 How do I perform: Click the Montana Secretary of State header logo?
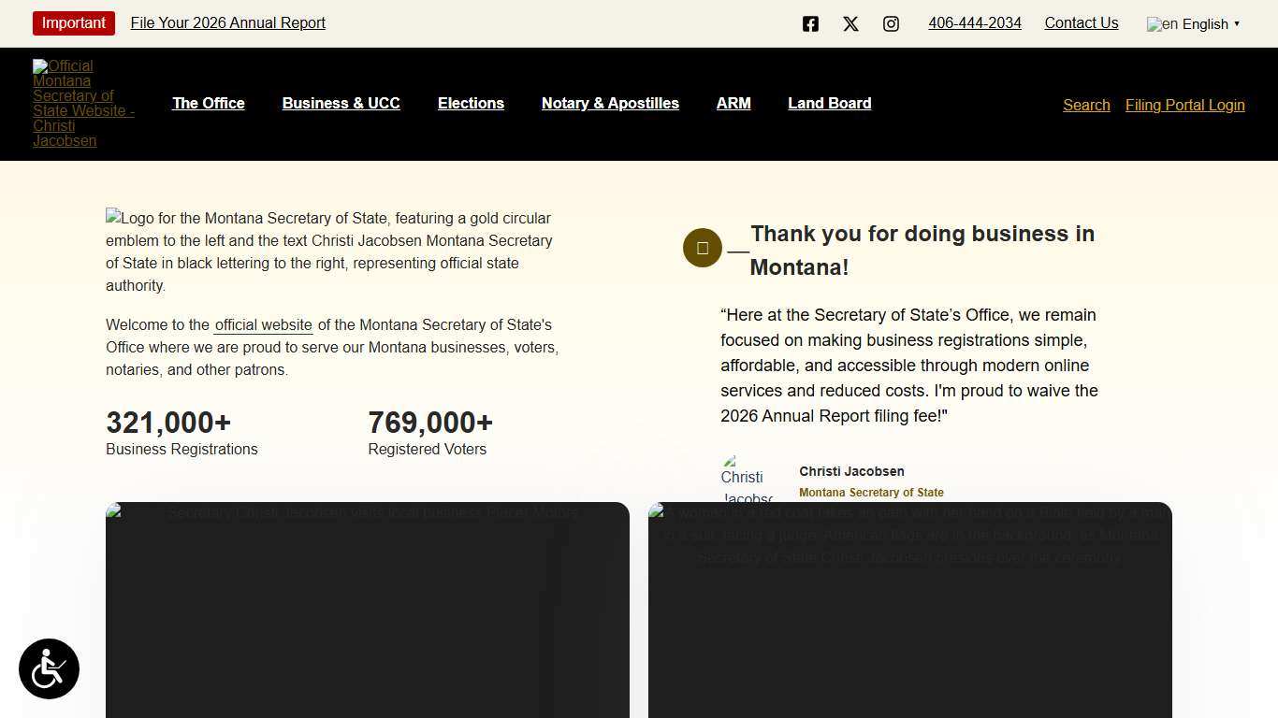[x=83, y=103]
